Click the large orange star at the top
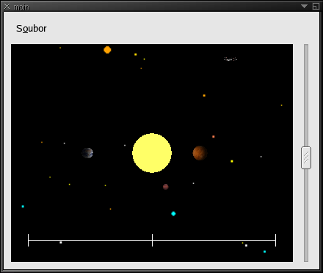The height and width of the screenshot is (273, 323). [x=107, y=50]
